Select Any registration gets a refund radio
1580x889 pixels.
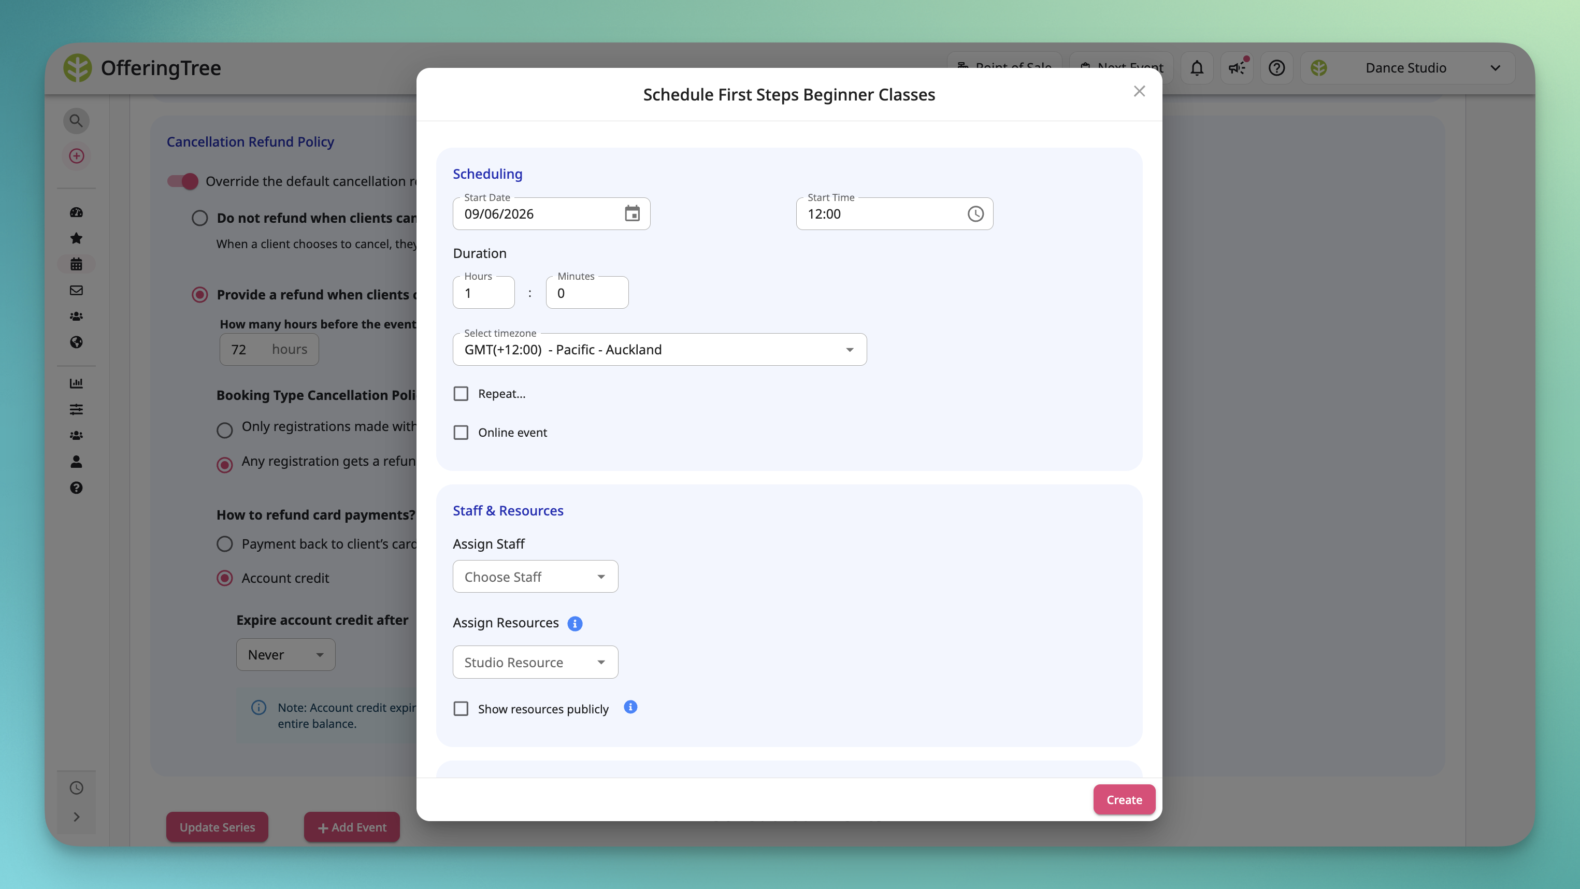tap(224, 465)
